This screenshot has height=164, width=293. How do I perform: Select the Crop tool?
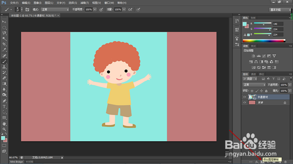(4, 44)
